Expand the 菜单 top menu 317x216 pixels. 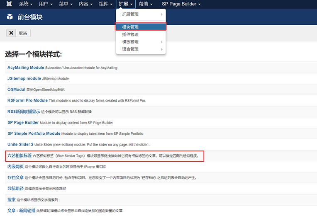tap(66, 4)
